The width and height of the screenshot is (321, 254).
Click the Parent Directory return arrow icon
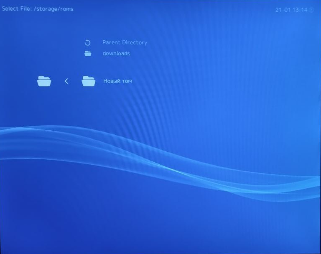pos(87,43)
